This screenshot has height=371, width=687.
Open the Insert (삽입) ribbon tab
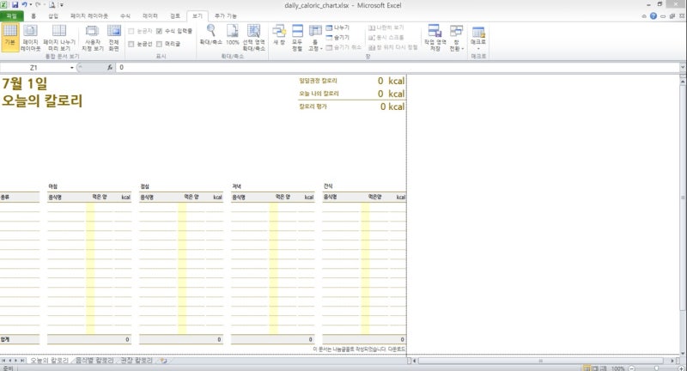coord(53,15)
